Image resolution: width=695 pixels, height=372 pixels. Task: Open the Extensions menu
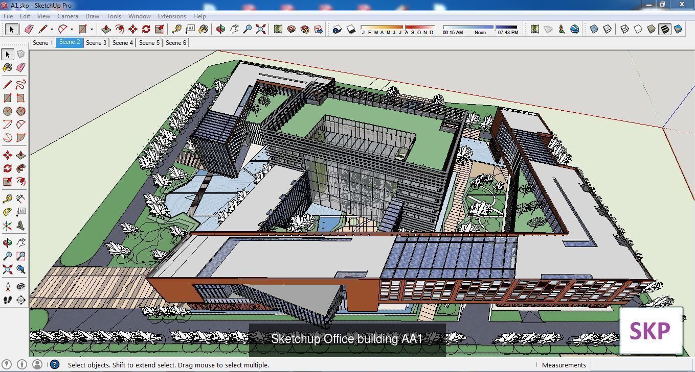(x=172, y=16)
